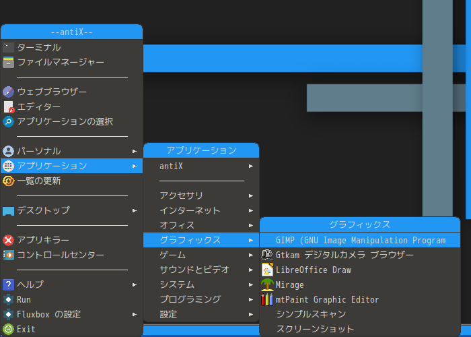This screenshot has width=471, height=337.
Task: Click the colorful applications grid icon
Action: tap(8, 166)
